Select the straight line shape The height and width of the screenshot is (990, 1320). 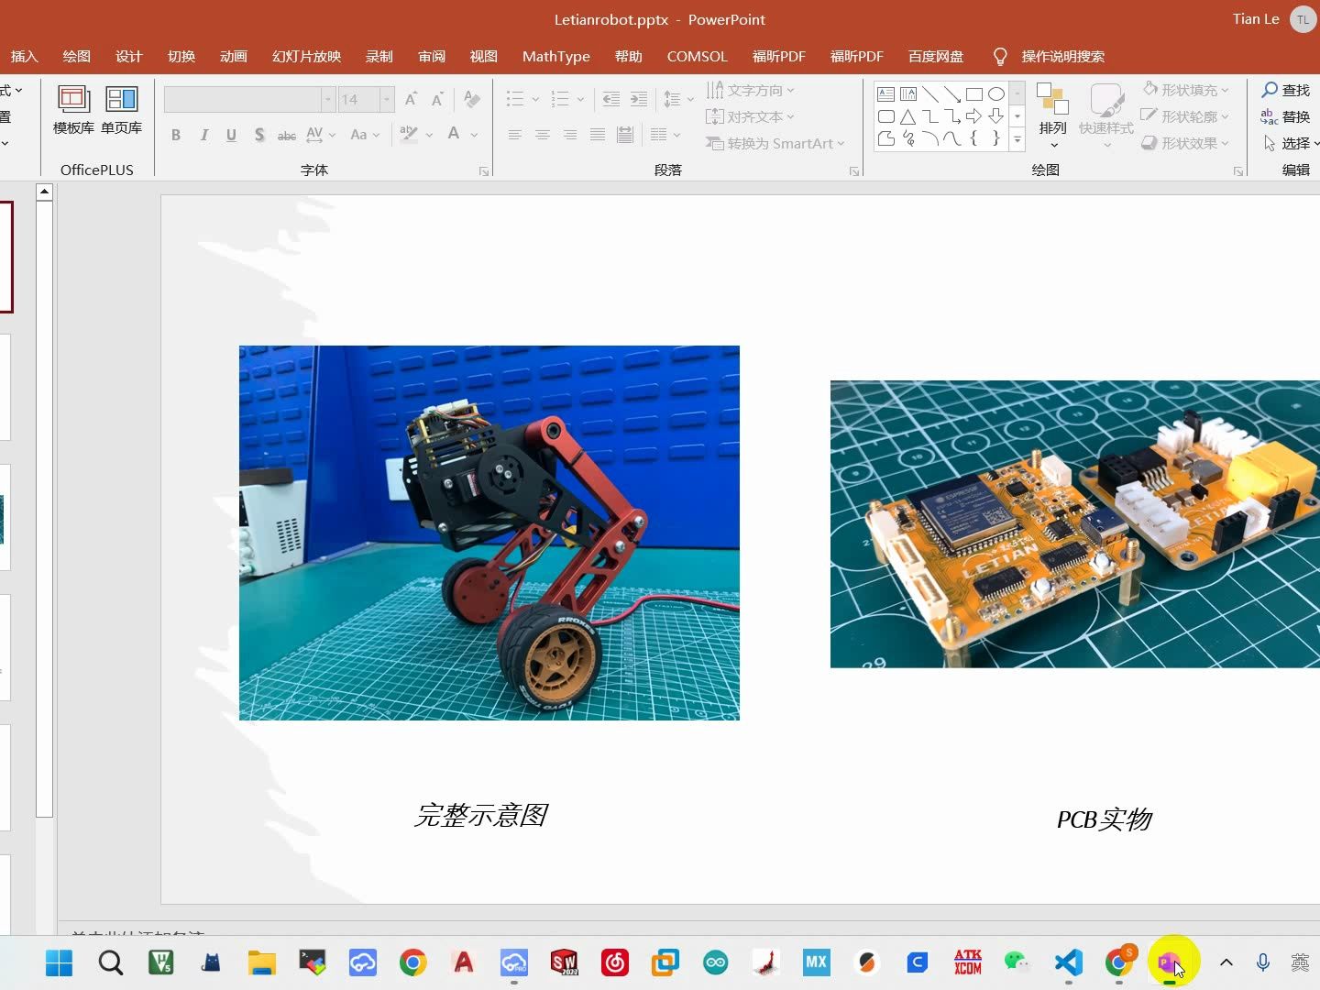coord(930,94)
